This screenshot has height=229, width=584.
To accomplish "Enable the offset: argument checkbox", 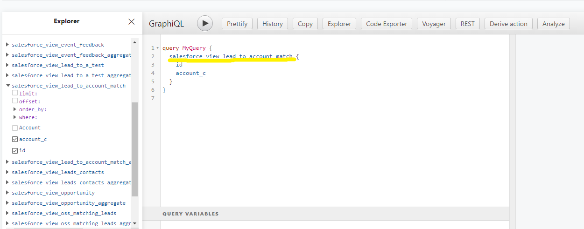I will click(x=15, y=101).
